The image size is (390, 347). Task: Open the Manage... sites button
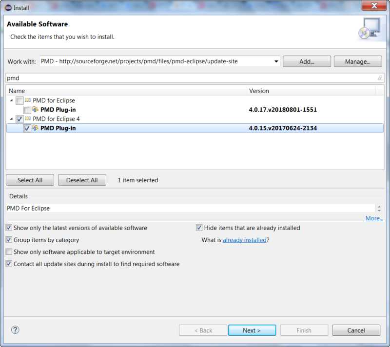pyautogui.click(x=358, y=61)
